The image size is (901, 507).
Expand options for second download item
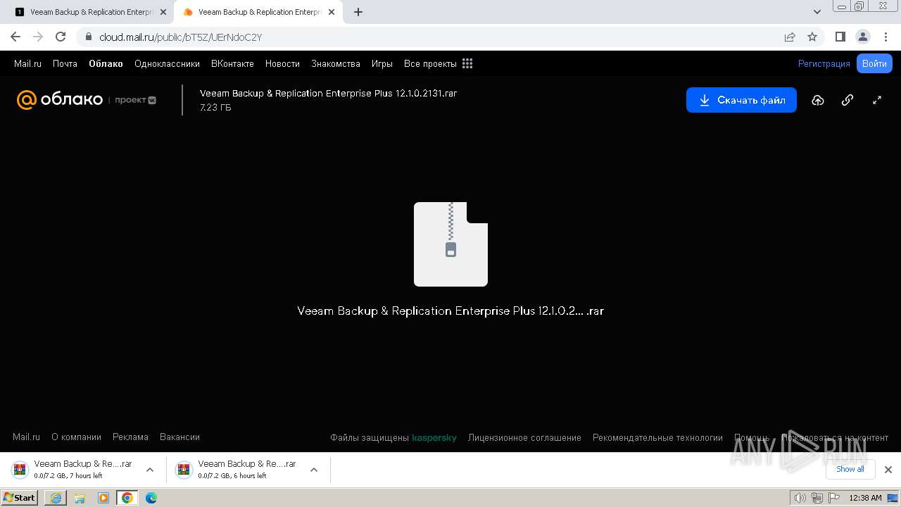[x=314, y=470]
